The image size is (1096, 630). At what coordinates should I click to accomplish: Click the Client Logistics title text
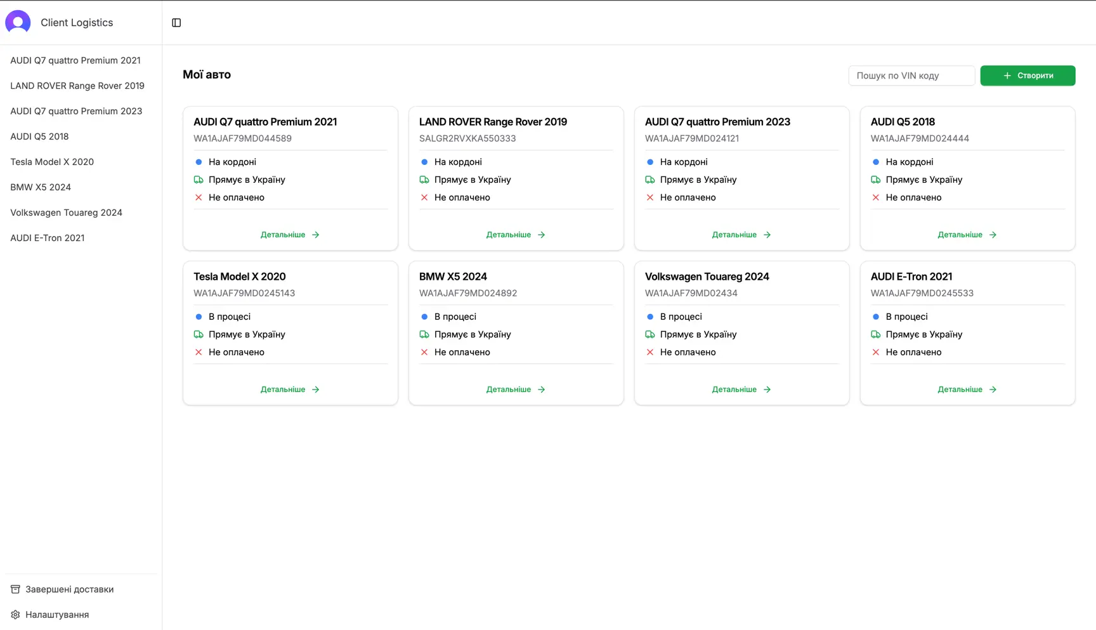(77, 23)
